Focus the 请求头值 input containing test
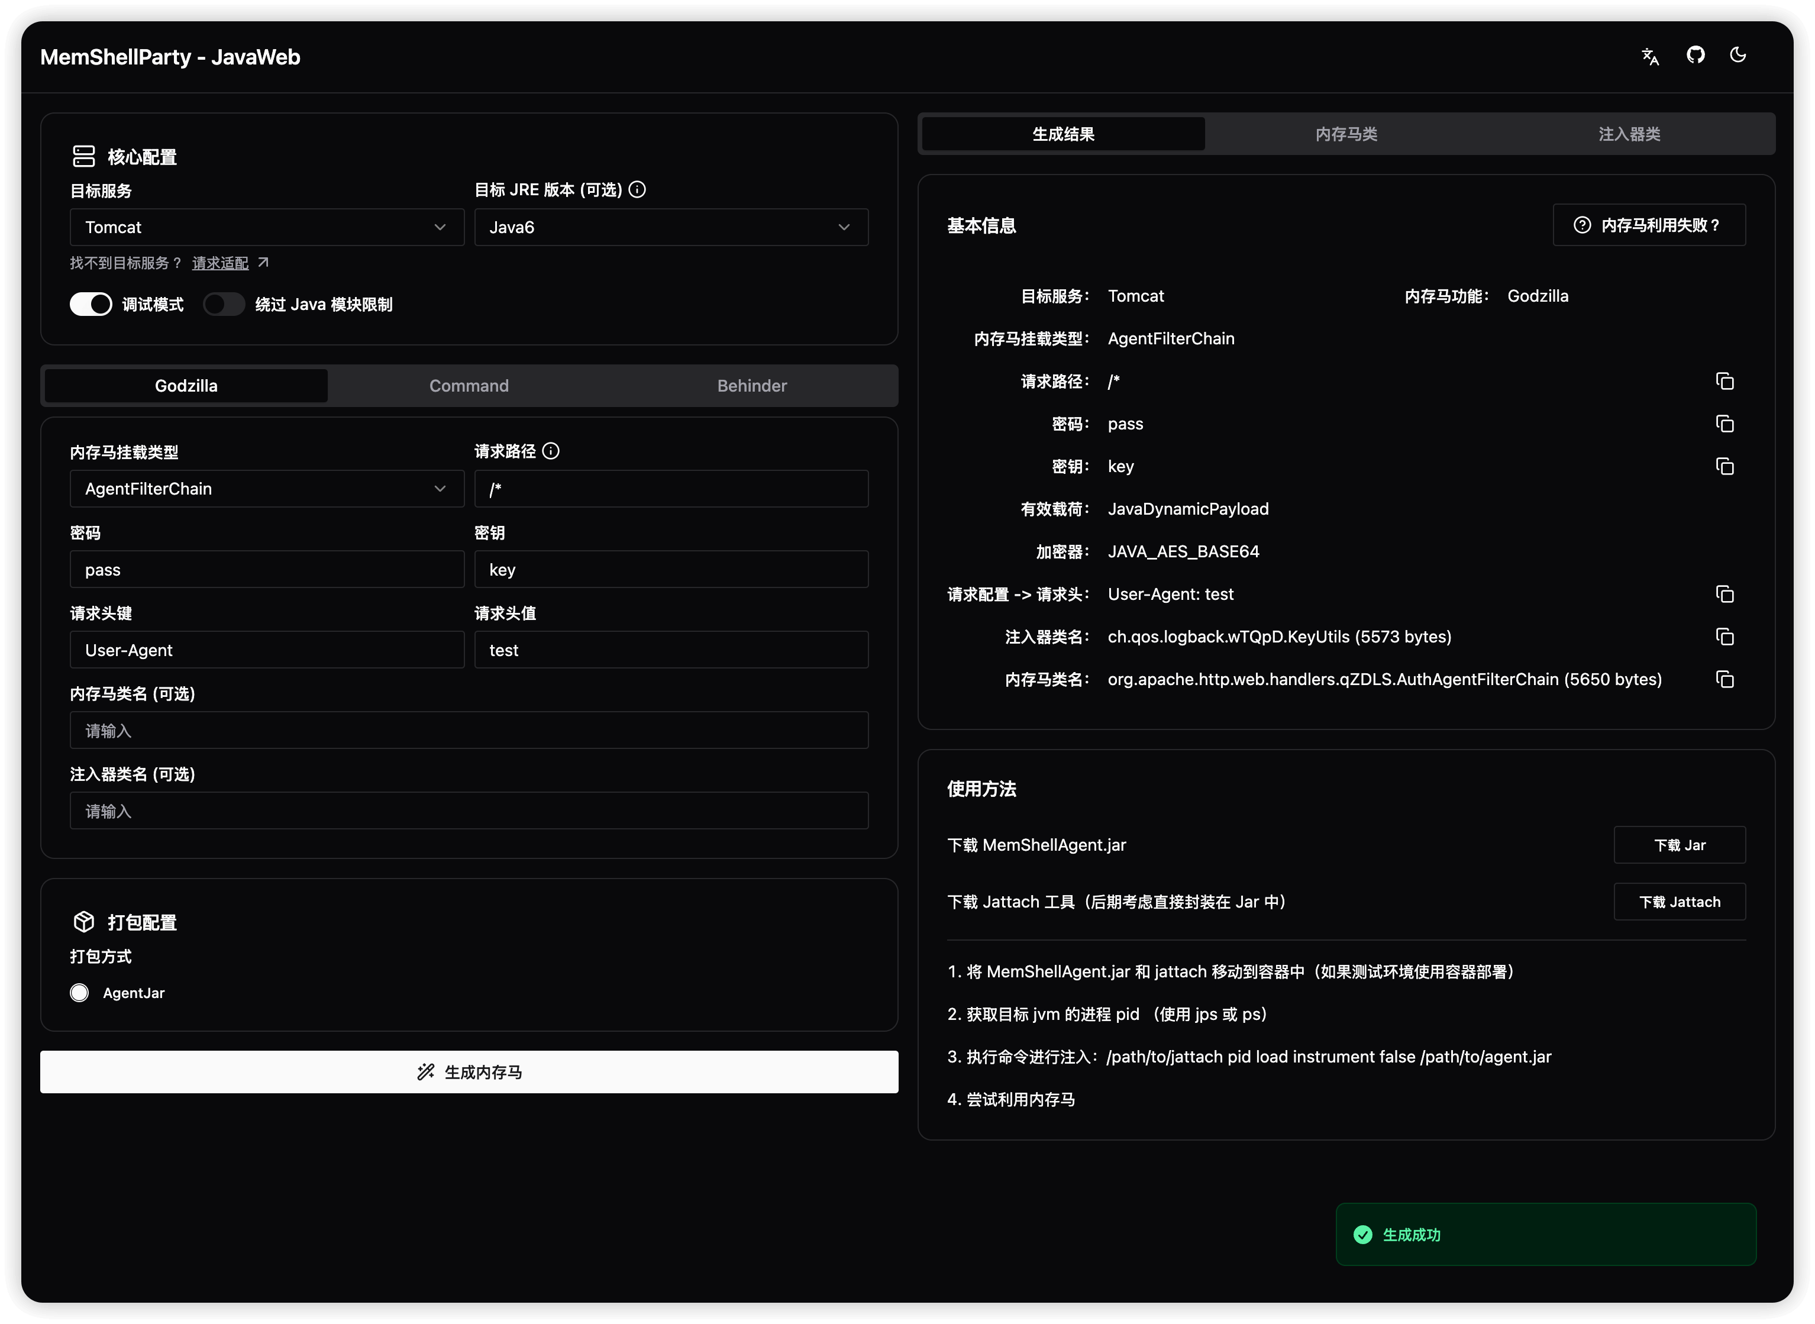 [x=671, y=649]
